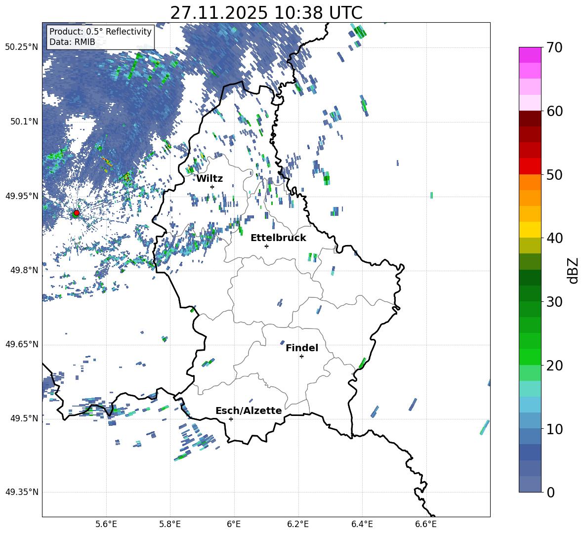Click the colorbar '70' tick label
Image resolution: width=585 pixels, height=534 pixels.
554,48
